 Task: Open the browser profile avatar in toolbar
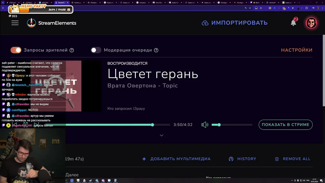pos(318,8)
